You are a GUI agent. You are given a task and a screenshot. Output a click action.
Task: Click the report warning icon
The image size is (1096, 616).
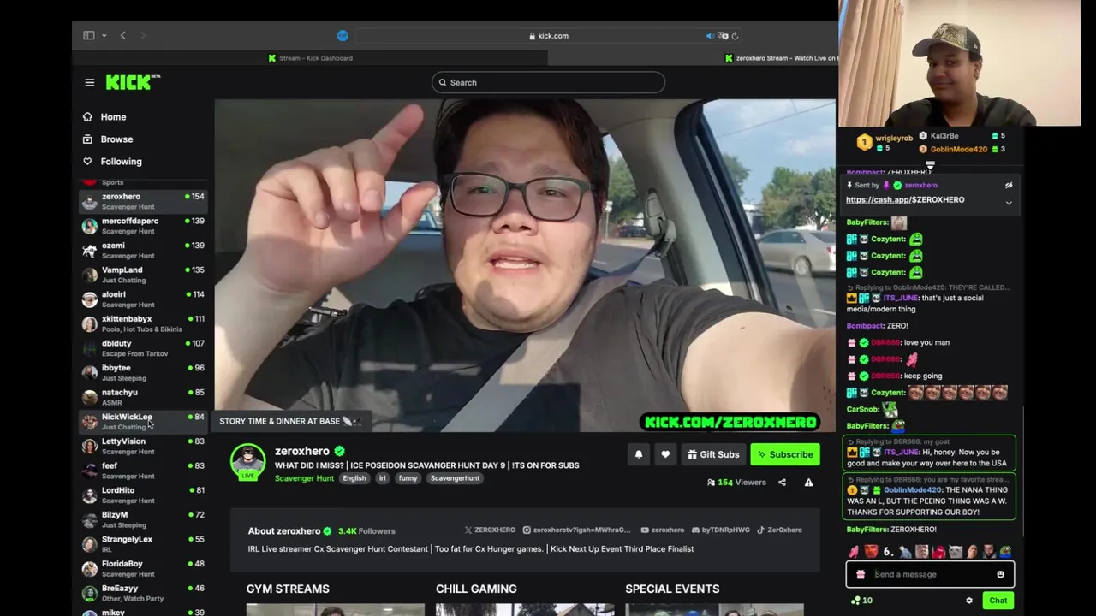click(808, 483)
